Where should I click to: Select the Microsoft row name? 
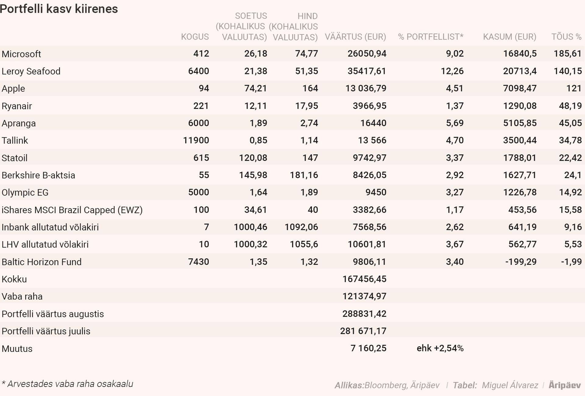click(21, 54)
